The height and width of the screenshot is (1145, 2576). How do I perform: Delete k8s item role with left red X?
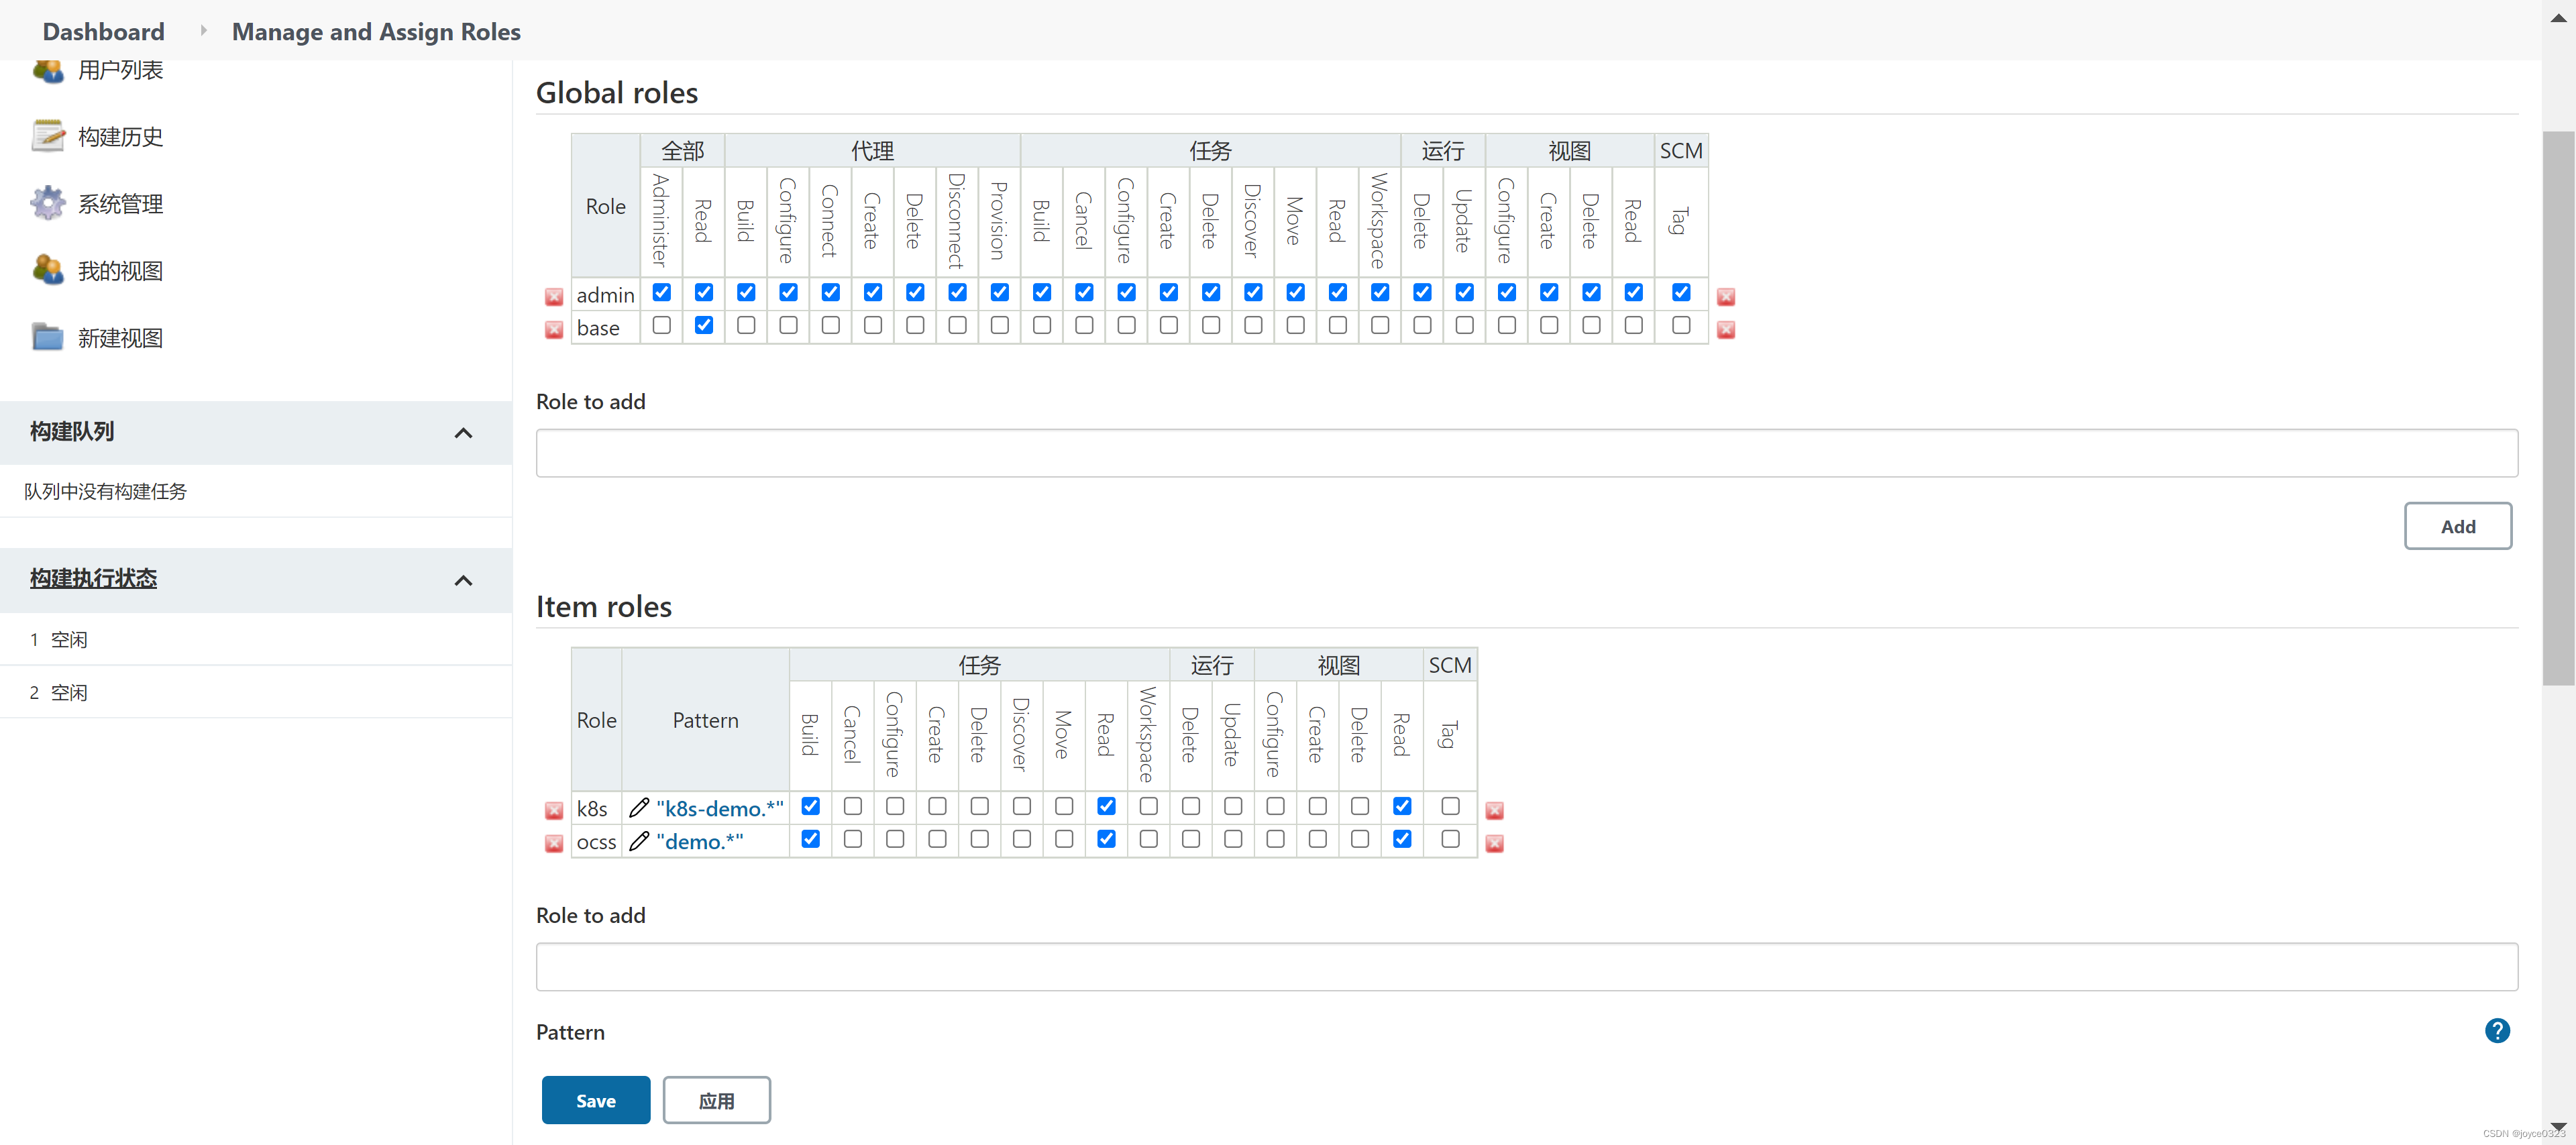tap(553, 810)
